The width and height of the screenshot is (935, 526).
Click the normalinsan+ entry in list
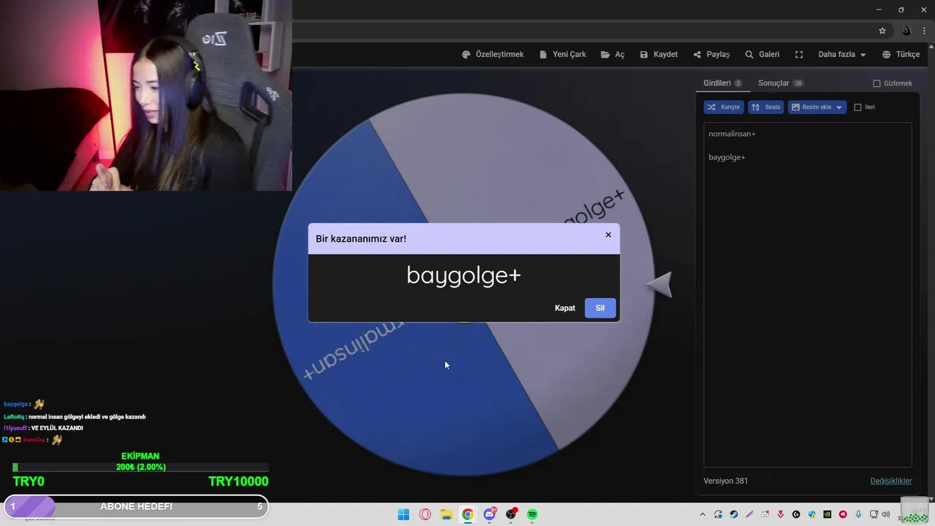pos(732,134)
